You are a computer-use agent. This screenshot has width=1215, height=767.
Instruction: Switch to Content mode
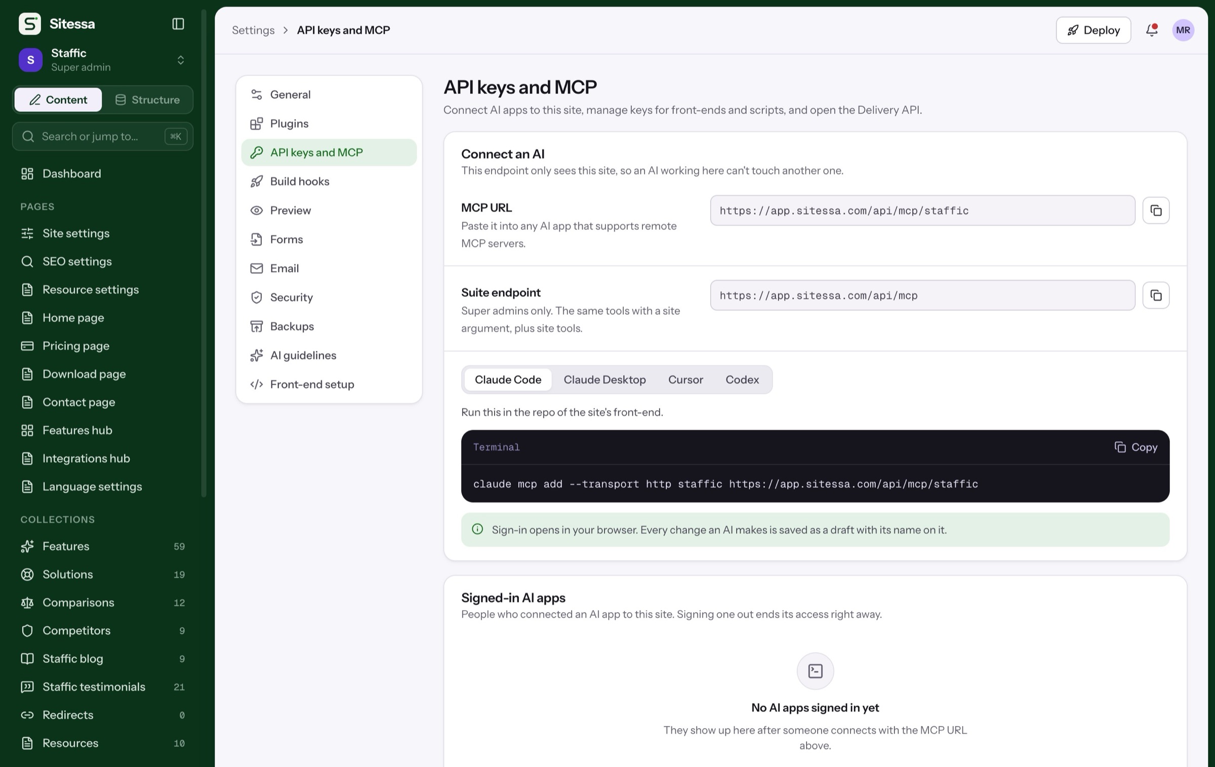(58, 100)
